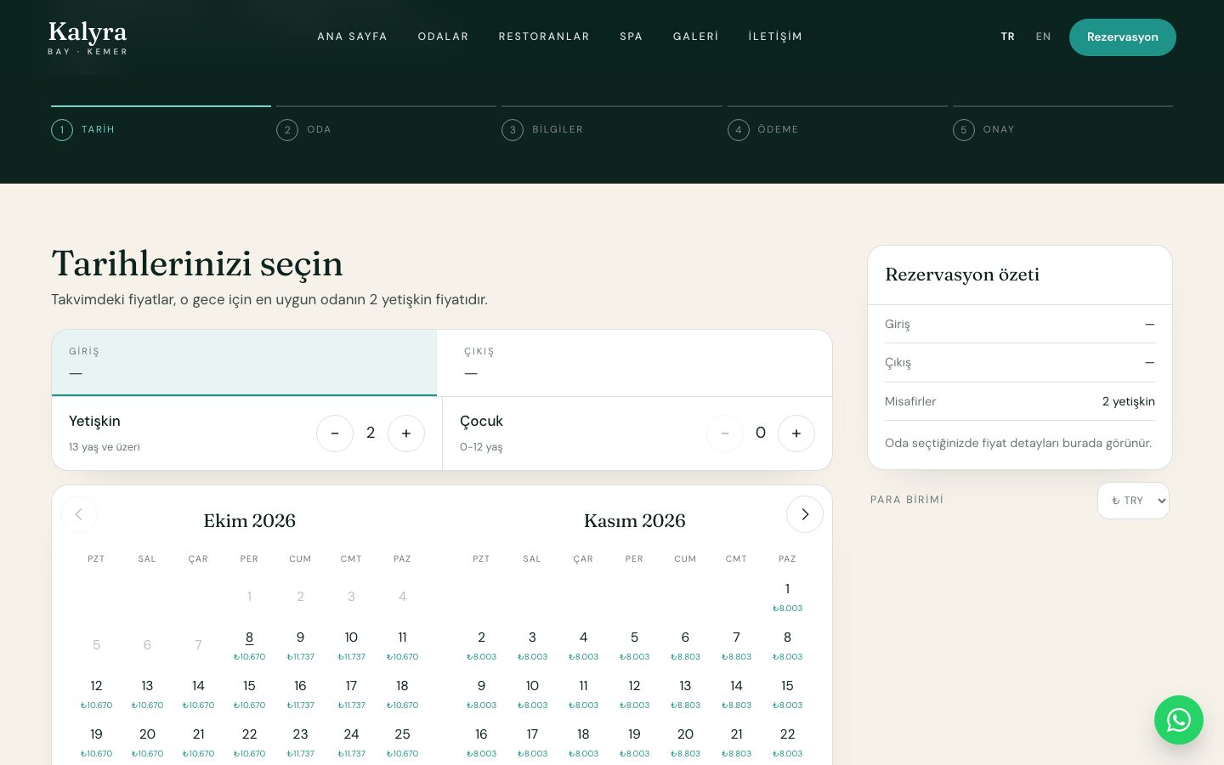Switch language to EN

(1043, 37)
